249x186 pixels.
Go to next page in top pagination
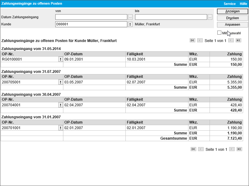point(231,40)
